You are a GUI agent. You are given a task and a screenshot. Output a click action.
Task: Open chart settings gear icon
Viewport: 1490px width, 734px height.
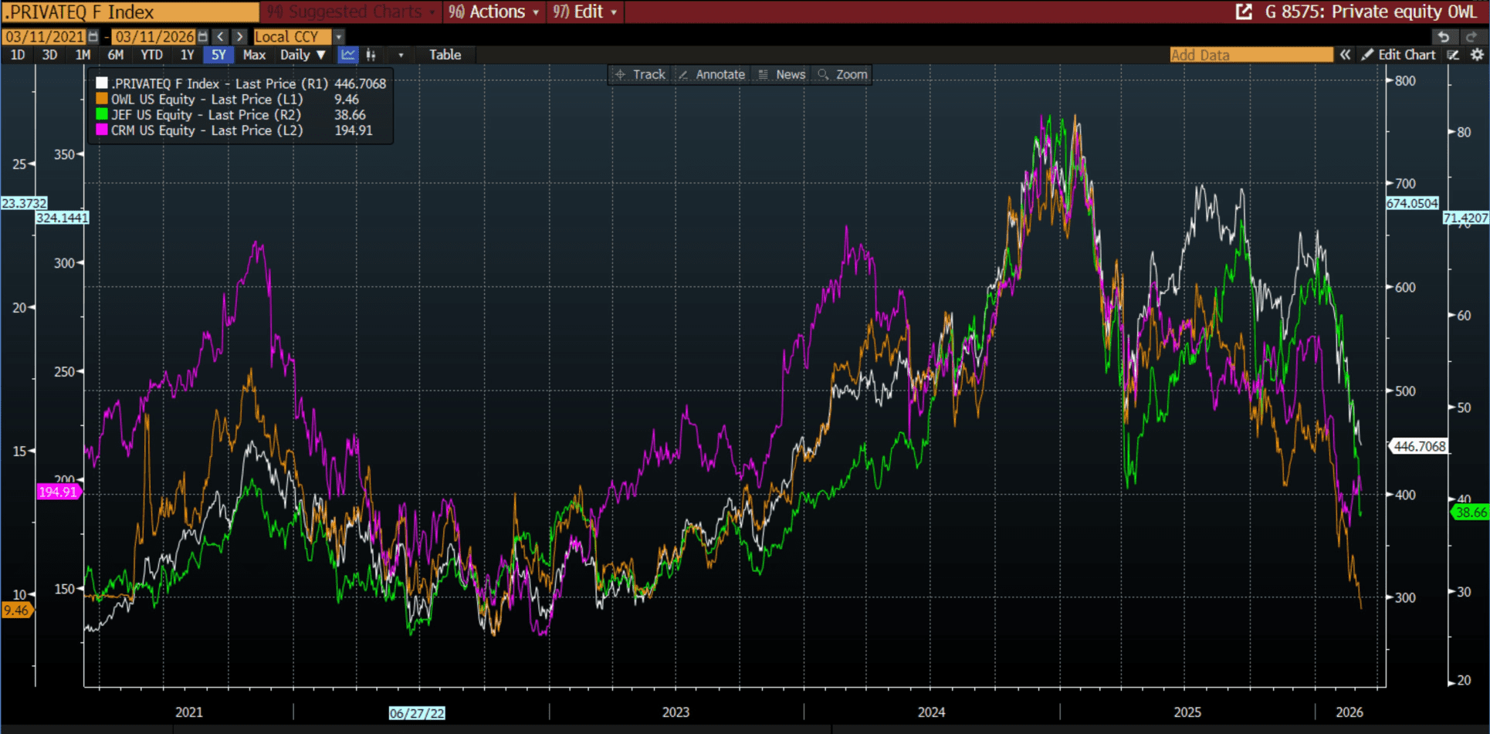(1477, 55)
